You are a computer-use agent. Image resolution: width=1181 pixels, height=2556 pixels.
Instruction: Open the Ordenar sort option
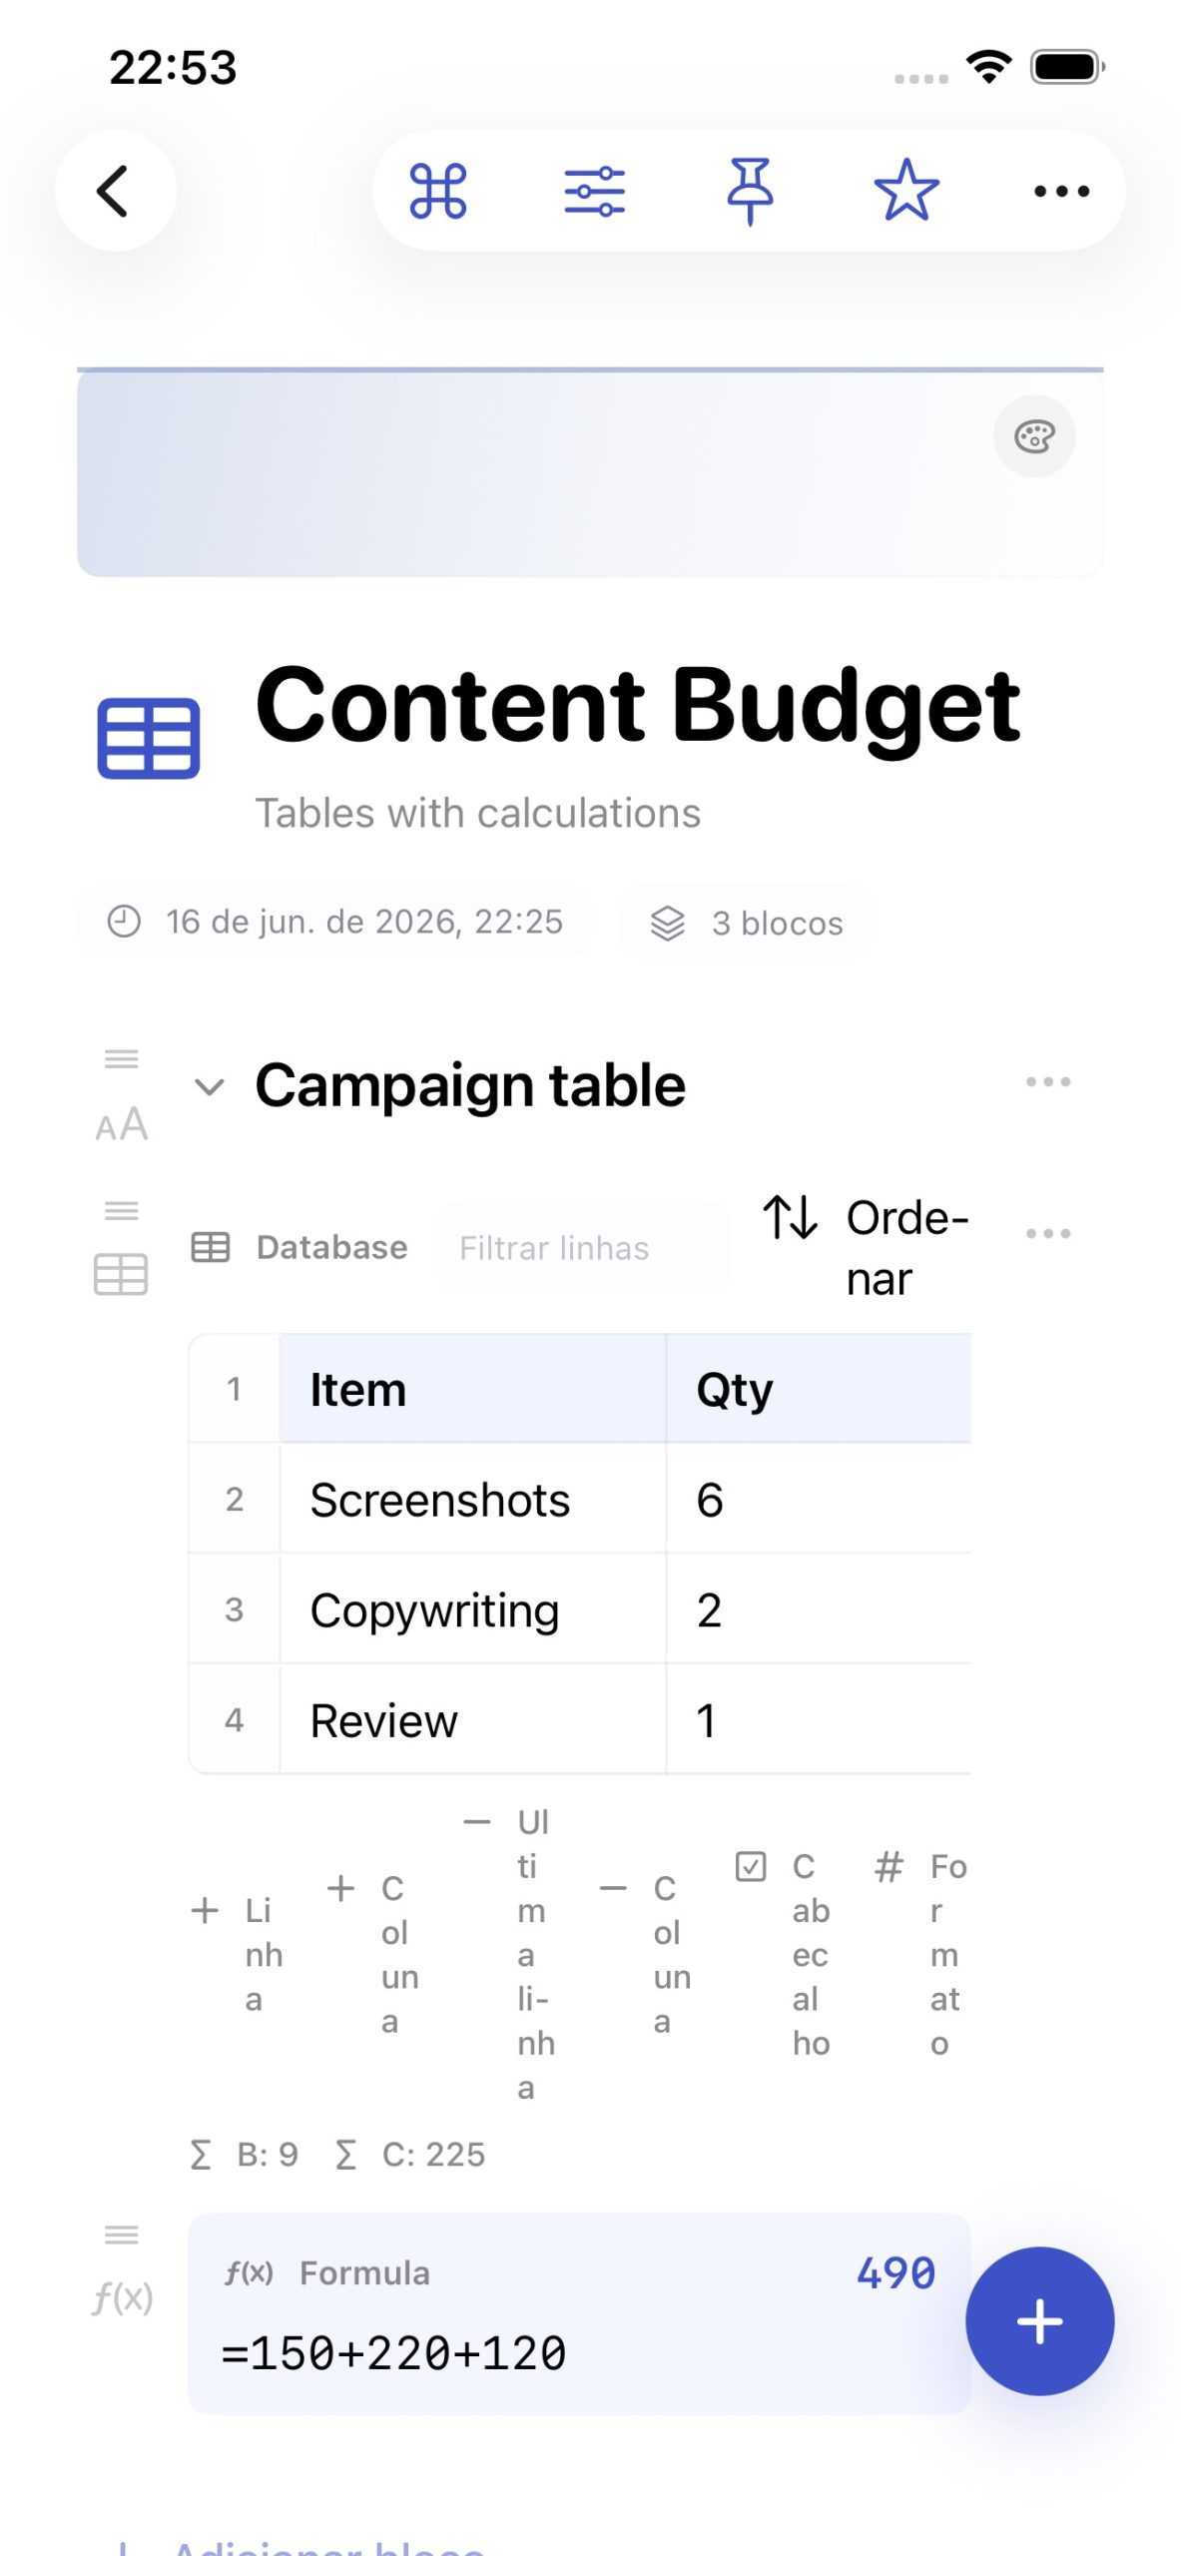coord(867,1248)
